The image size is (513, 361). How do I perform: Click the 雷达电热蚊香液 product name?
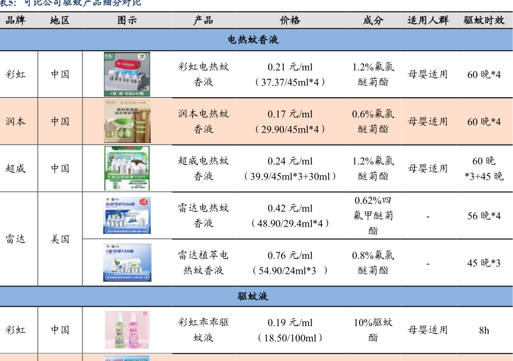tap(203, 216)
